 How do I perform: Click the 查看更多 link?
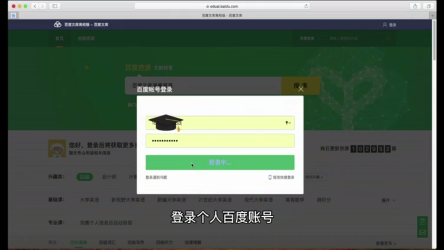tap(385, 243)
